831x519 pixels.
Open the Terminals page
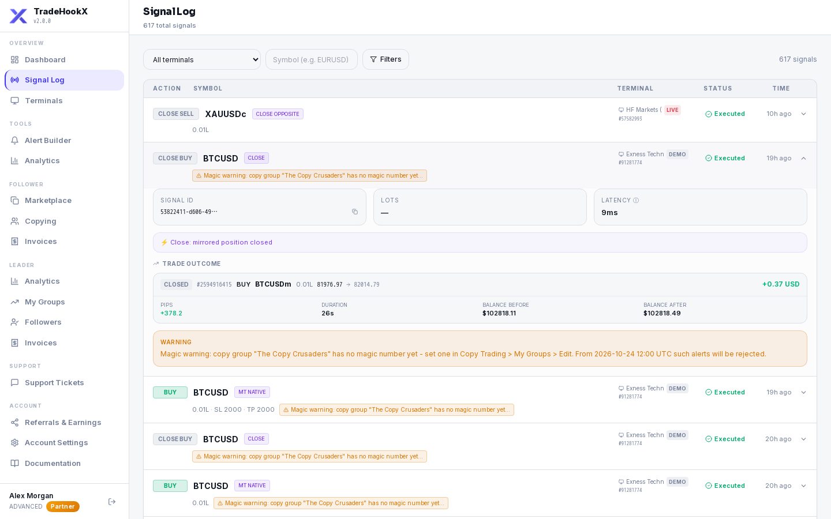(x=64, y=100)
